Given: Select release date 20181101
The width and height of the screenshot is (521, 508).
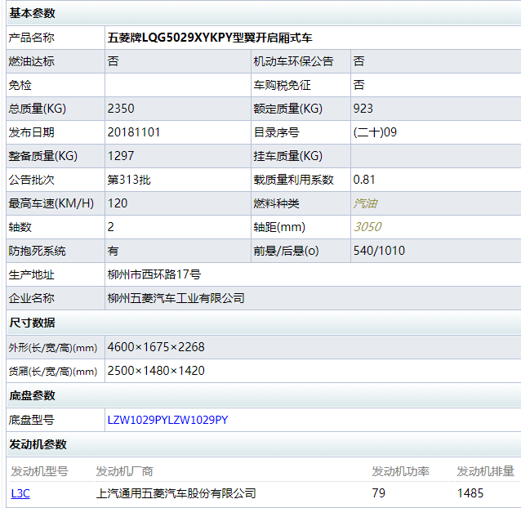Looking at the screenshot, I should pos(134,132).
